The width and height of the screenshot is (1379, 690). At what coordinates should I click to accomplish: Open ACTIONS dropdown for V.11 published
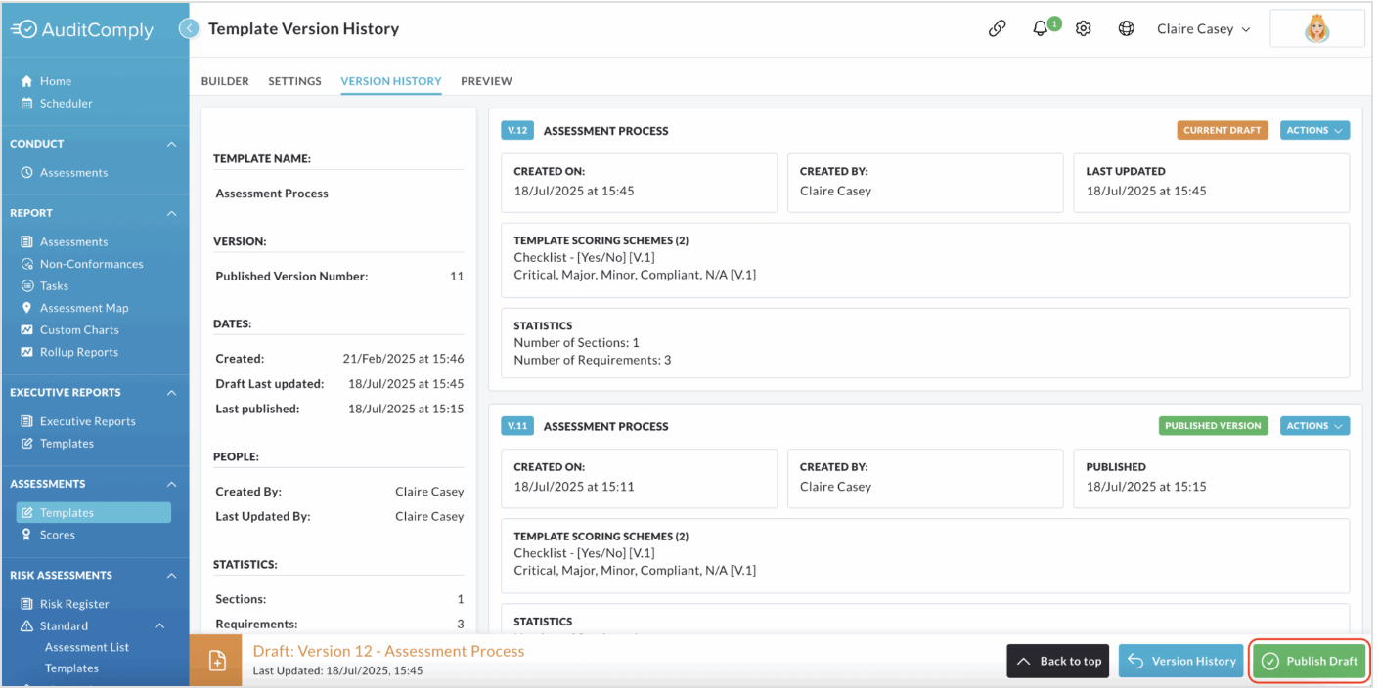pos(1314,426)
